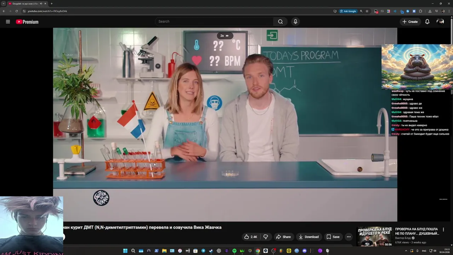Open Discord from taskbar
Viewport: 453px width, 255px height.
(x=304, y=251)
